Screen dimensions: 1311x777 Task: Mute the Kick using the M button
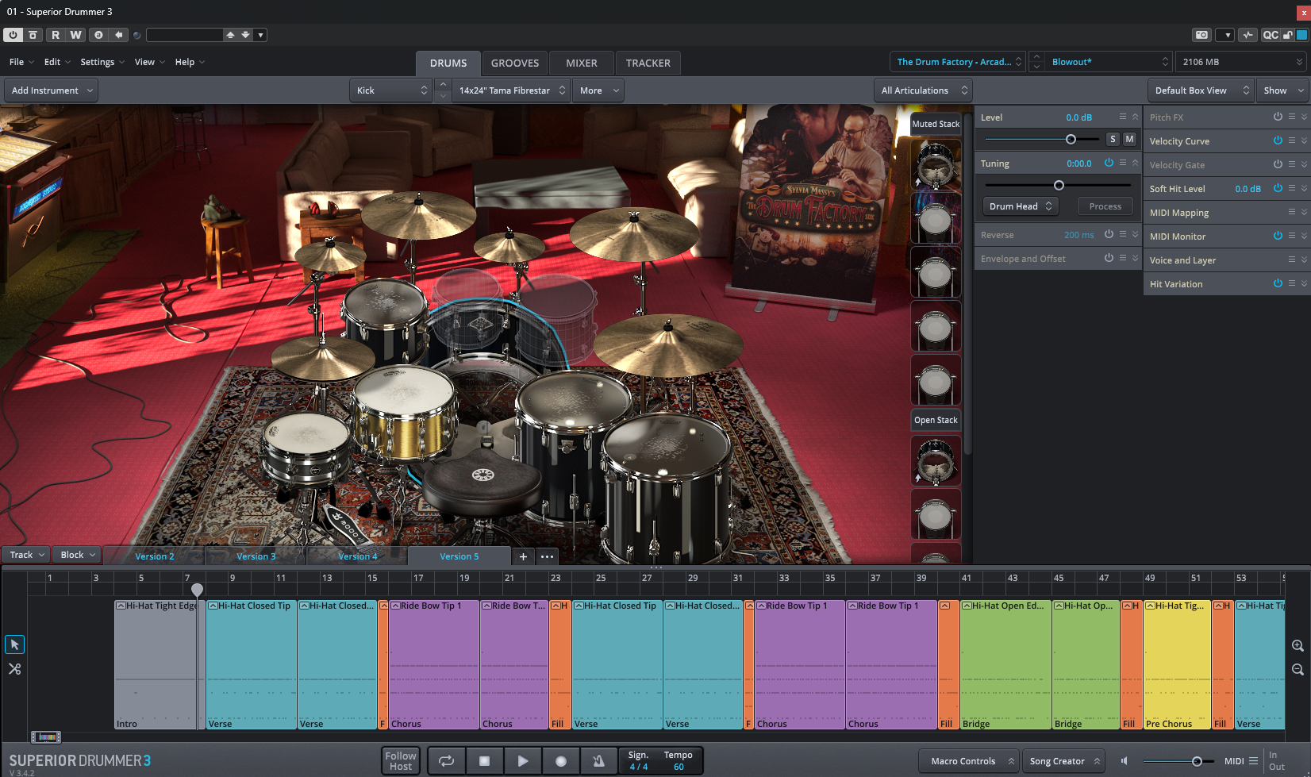[x=1129, y=139]
